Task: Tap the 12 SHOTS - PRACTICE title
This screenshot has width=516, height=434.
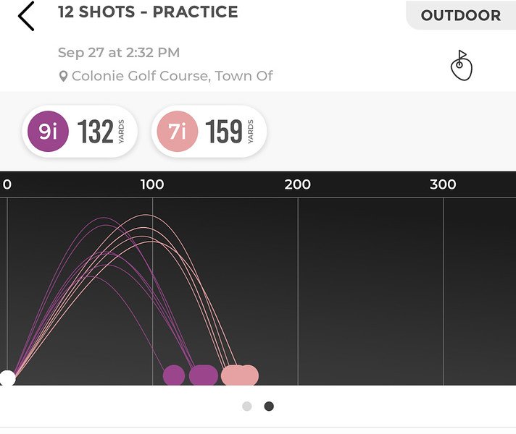Action: tap(148, 12)
